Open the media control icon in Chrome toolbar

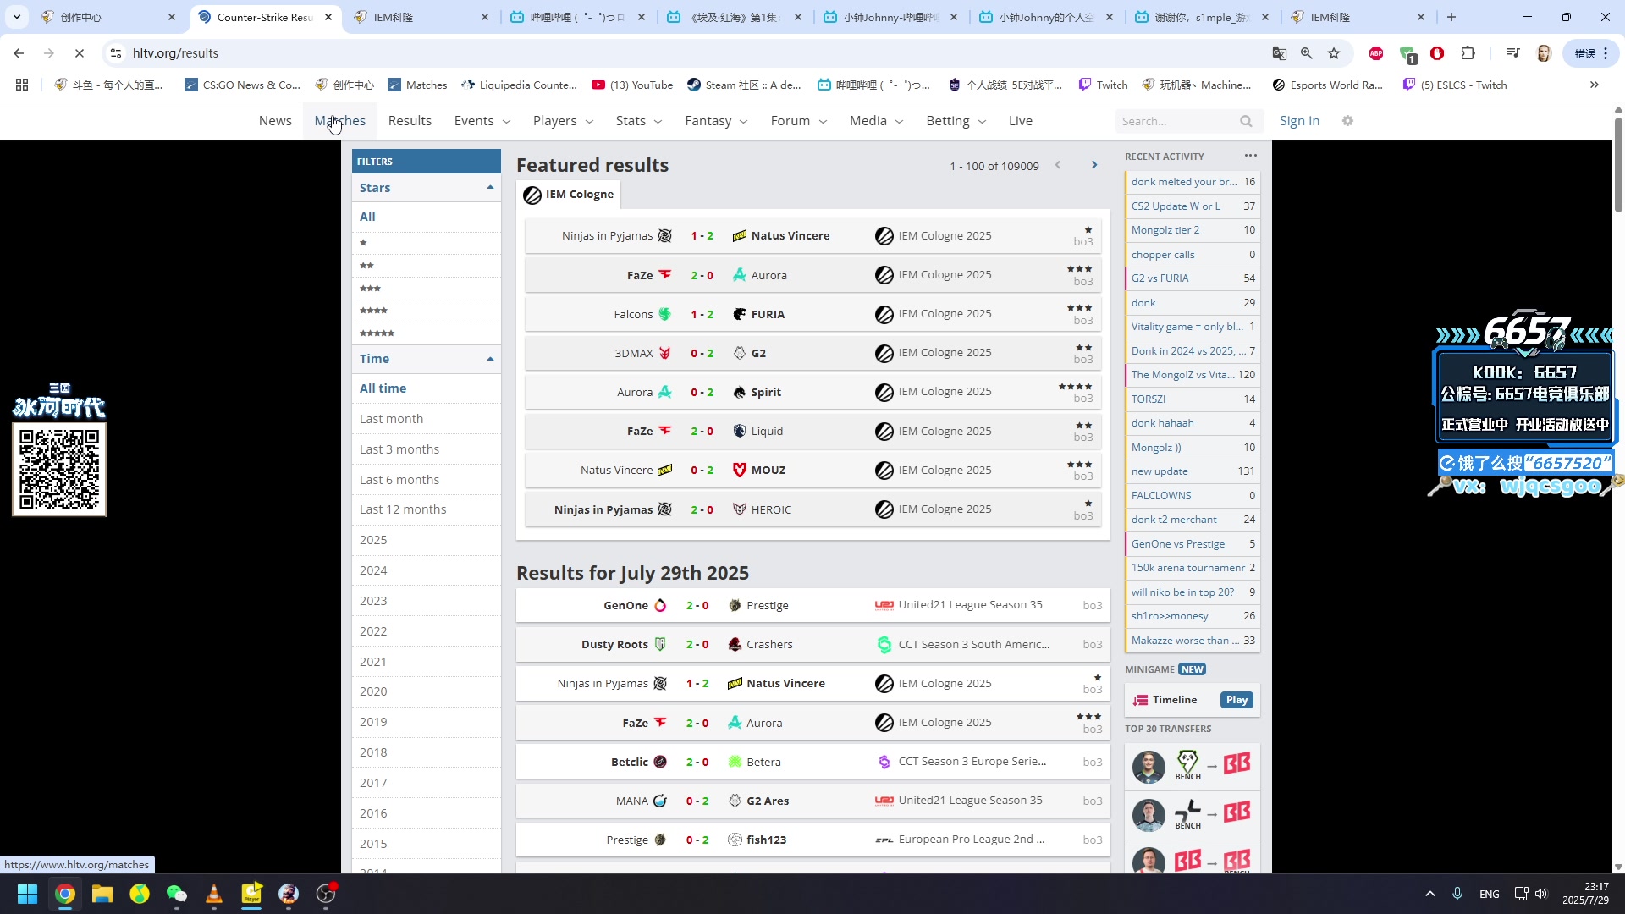pos(1513,53)
